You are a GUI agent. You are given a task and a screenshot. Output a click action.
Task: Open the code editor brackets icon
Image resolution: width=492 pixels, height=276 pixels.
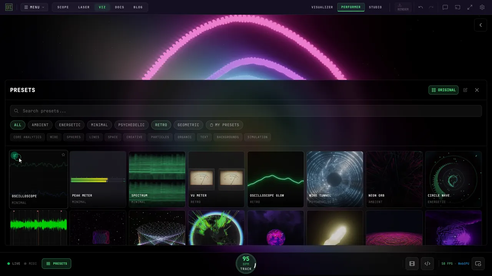427,264
